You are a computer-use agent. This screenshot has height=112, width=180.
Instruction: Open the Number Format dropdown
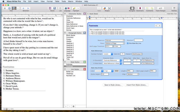point(108,54)
